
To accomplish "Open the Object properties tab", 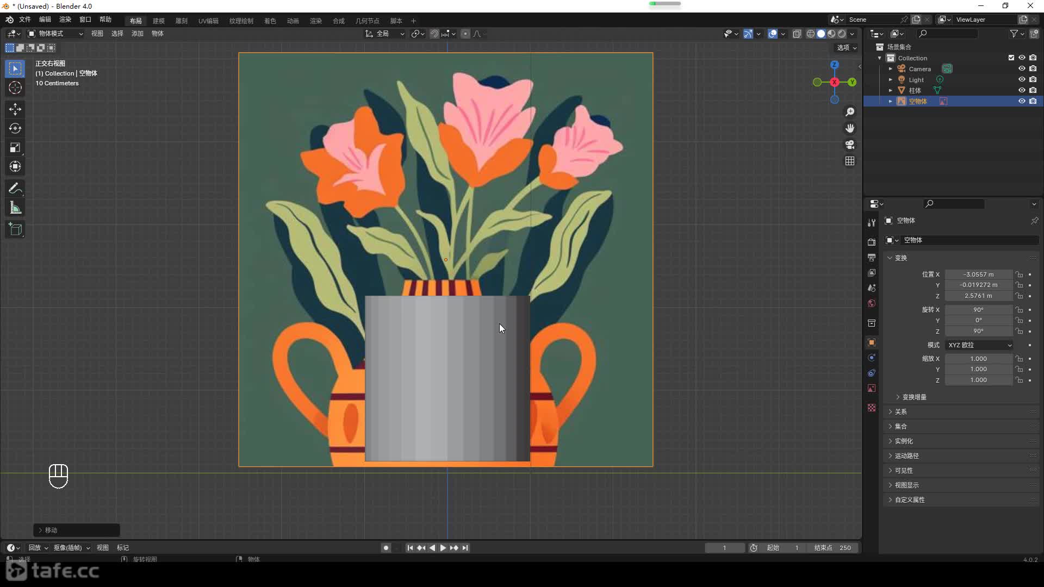I will point(872,342).
